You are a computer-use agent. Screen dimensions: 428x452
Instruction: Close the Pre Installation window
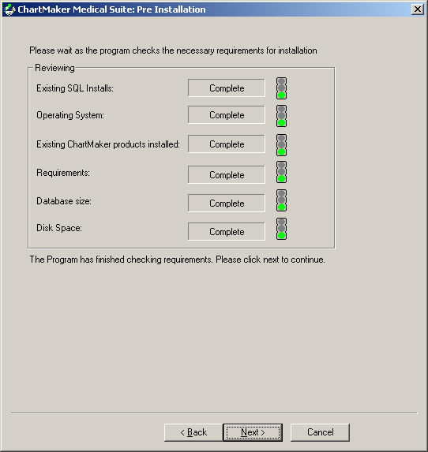(x=417, y=9)
